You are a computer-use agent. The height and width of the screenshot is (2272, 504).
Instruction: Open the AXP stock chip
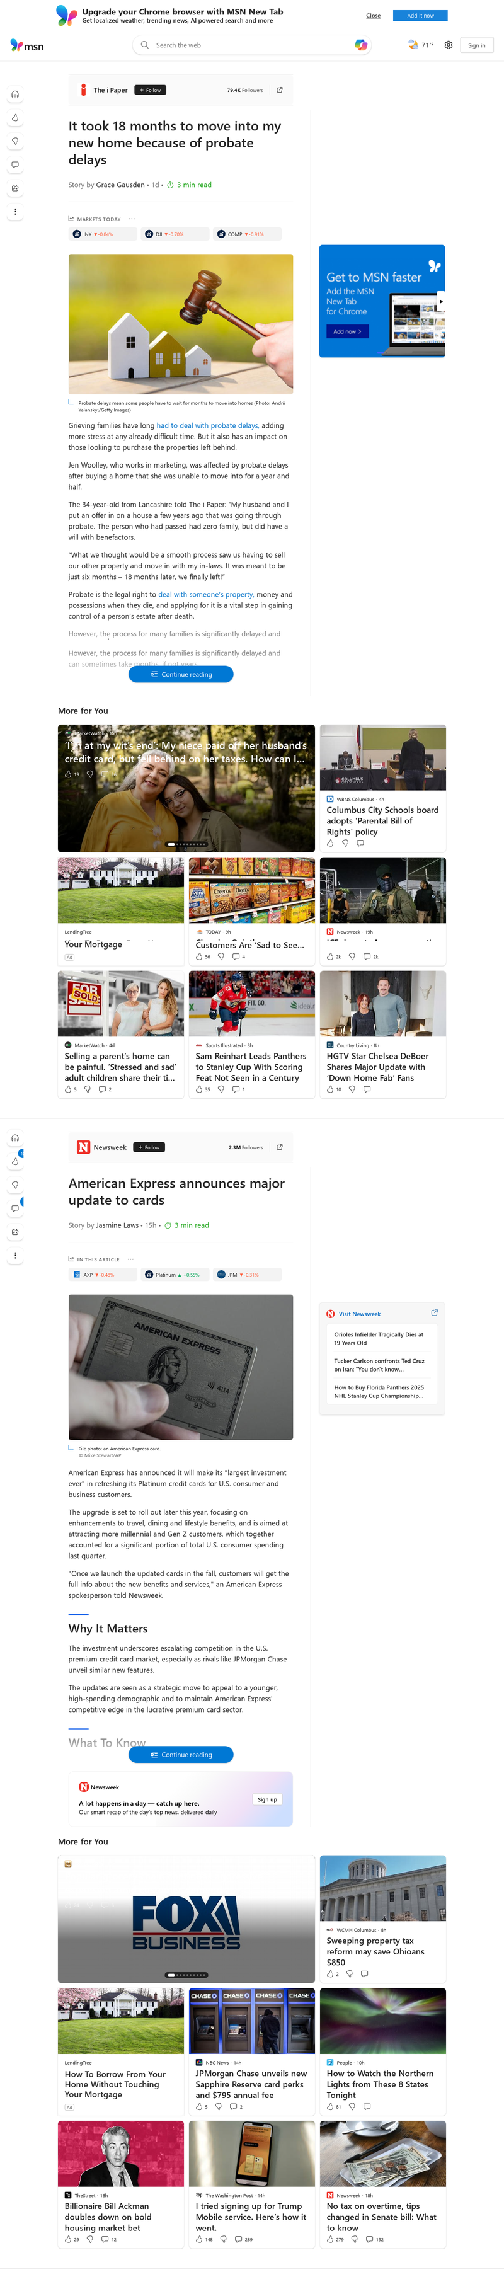(103, 1275)
